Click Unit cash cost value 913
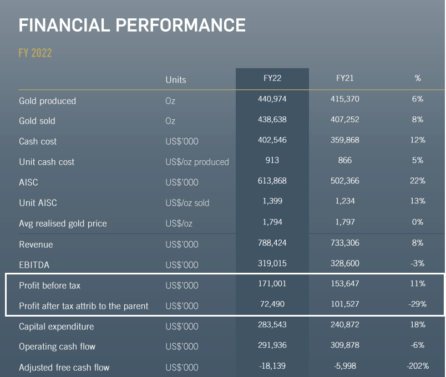This screenshot has height=377, width=446. click(x=272, y=160)
